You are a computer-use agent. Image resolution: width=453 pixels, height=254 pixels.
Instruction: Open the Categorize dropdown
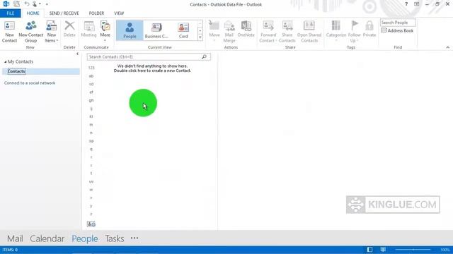(x=336, y=31)
